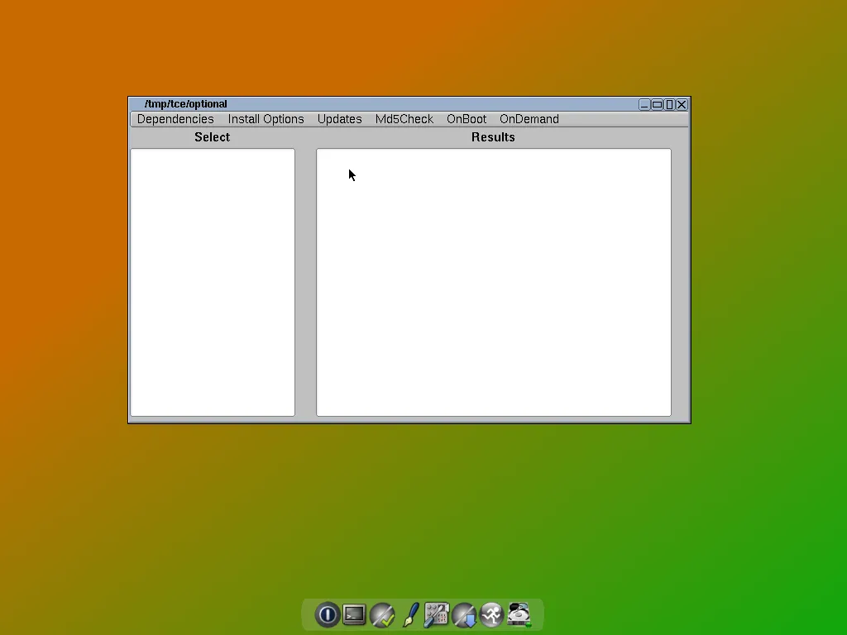Click the Exit power icon in dock

[x=327, y=614]
